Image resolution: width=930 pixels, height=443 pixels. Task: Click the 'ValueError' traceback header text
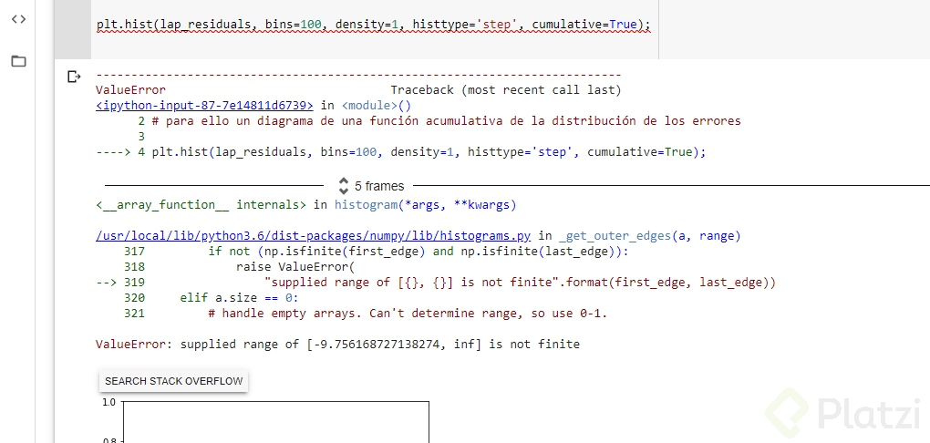130,90
